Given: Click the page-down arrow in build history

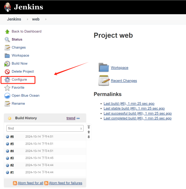Looking at the screenshot, I should (x=89, y=137).
